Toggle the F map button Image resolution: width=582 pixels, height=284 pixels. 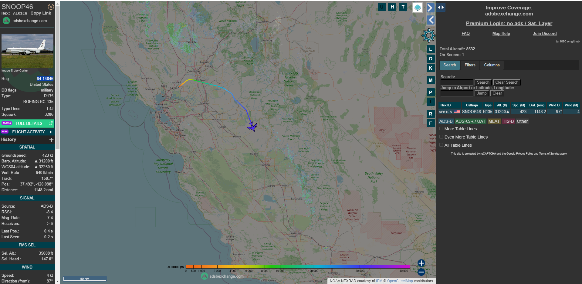pyautogui.click(x=430, y=123)
